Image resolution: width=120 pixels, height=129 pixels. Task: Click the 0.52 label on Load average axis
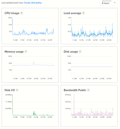[69, 31]
